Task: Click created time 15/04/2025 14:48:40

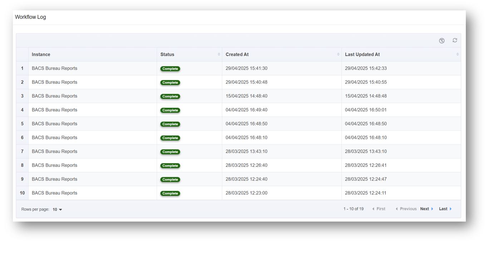Action: pyautogui.click(x=246, y=96)
